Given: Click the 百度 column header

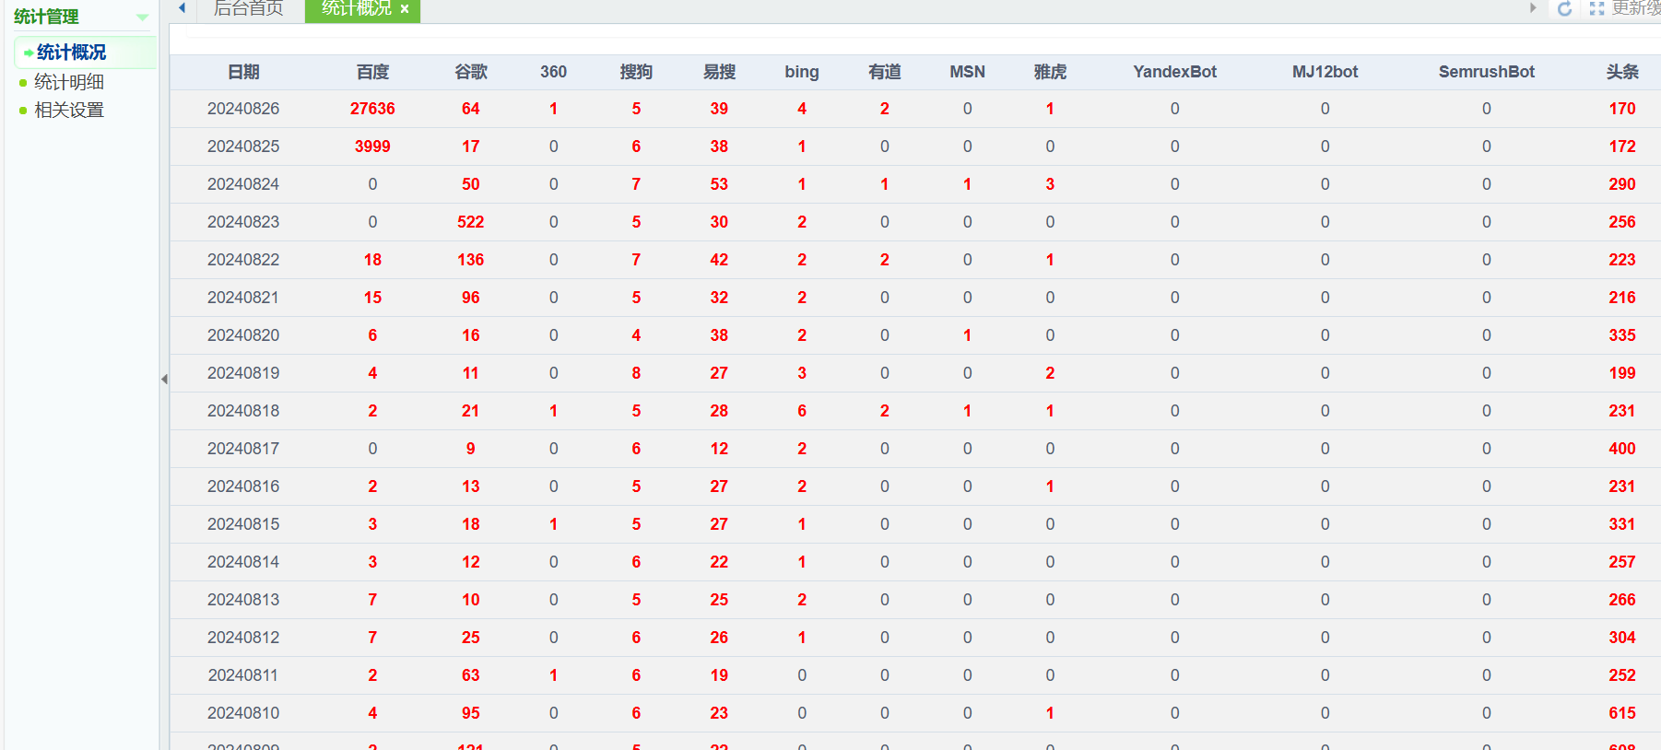Looking at the screenshot, I should (372, 72).
